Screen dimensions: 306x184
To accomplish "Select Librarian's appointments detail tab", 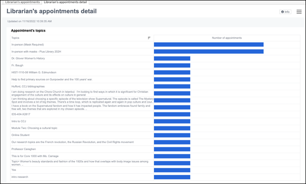I will (x=65, y=2).
